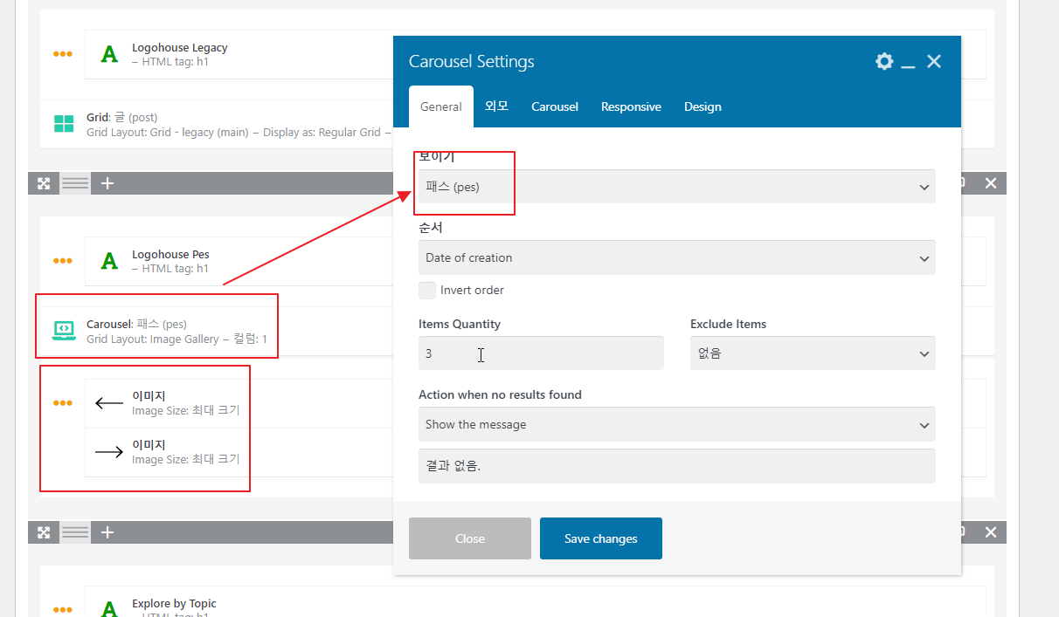Click the text icon for Explore by Topic

point(108,609)
